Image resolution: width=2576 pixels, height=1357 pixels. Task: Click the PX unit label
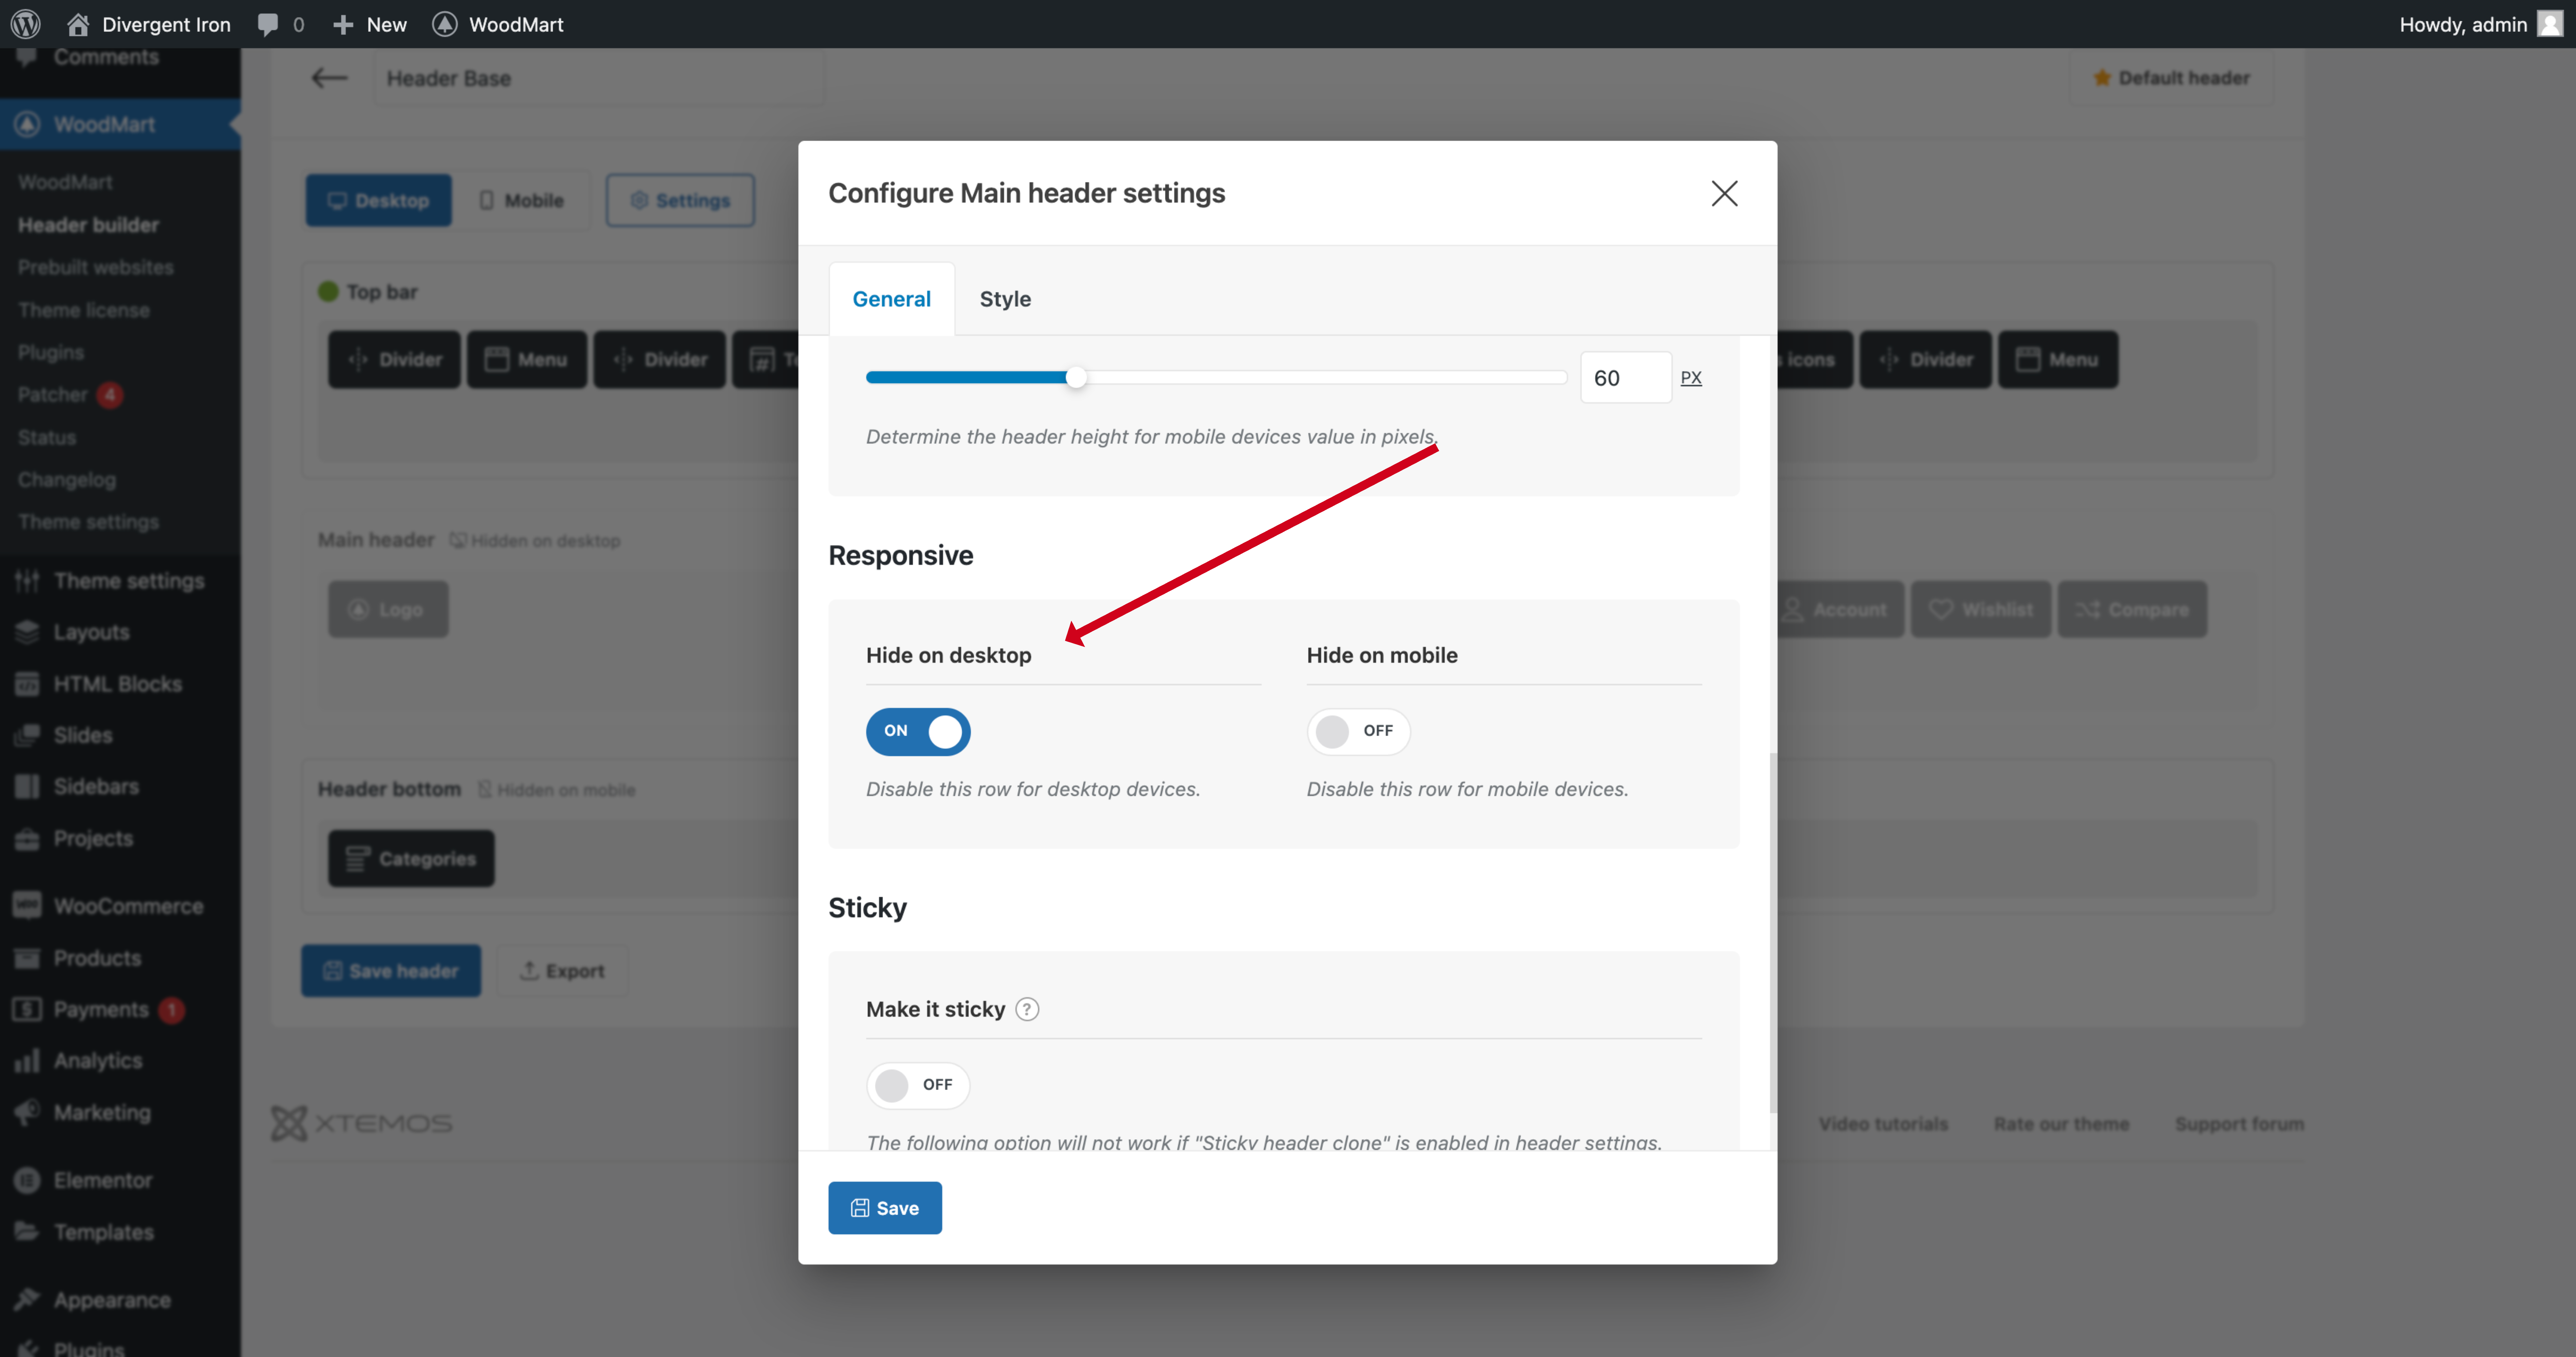[1691, 378]
